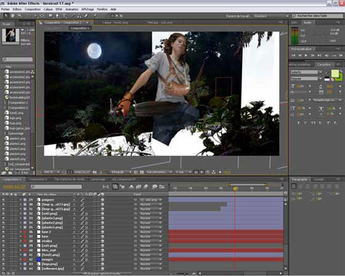Select the Eraser tool
This screenshot has width=345, height=276.
[86, 16]
